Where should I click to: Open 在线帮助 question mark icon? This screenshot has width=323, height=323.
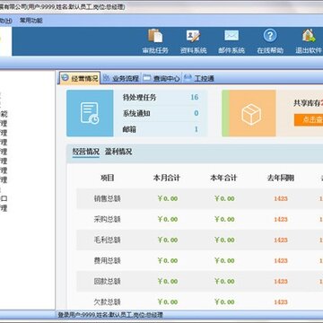point(270,36)
